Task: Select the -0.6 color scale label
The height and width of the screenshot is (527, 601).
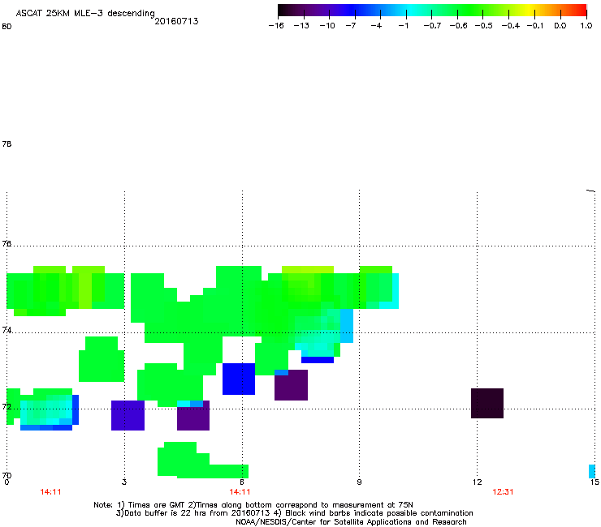Action: [458, 26]
